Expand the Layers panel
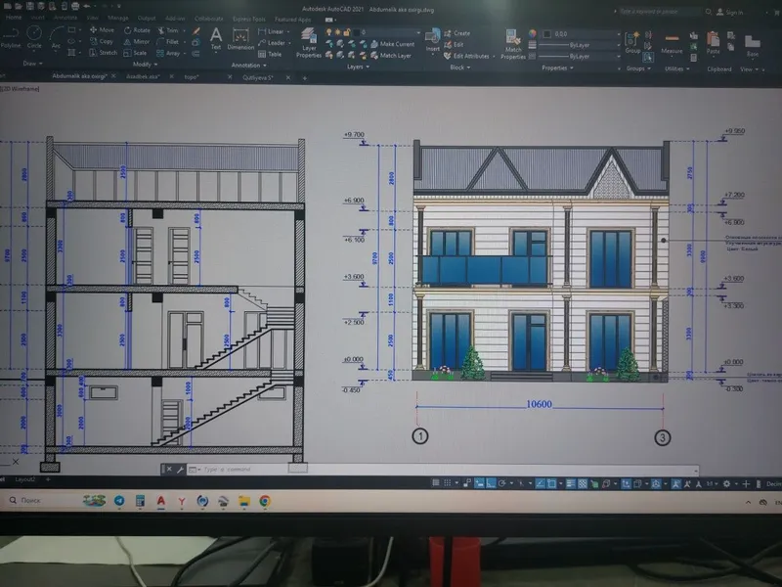This screenshot has width=782, height=587. 358,67
